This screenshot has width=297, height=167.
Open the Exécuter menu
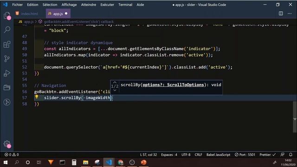pos(107,5)
